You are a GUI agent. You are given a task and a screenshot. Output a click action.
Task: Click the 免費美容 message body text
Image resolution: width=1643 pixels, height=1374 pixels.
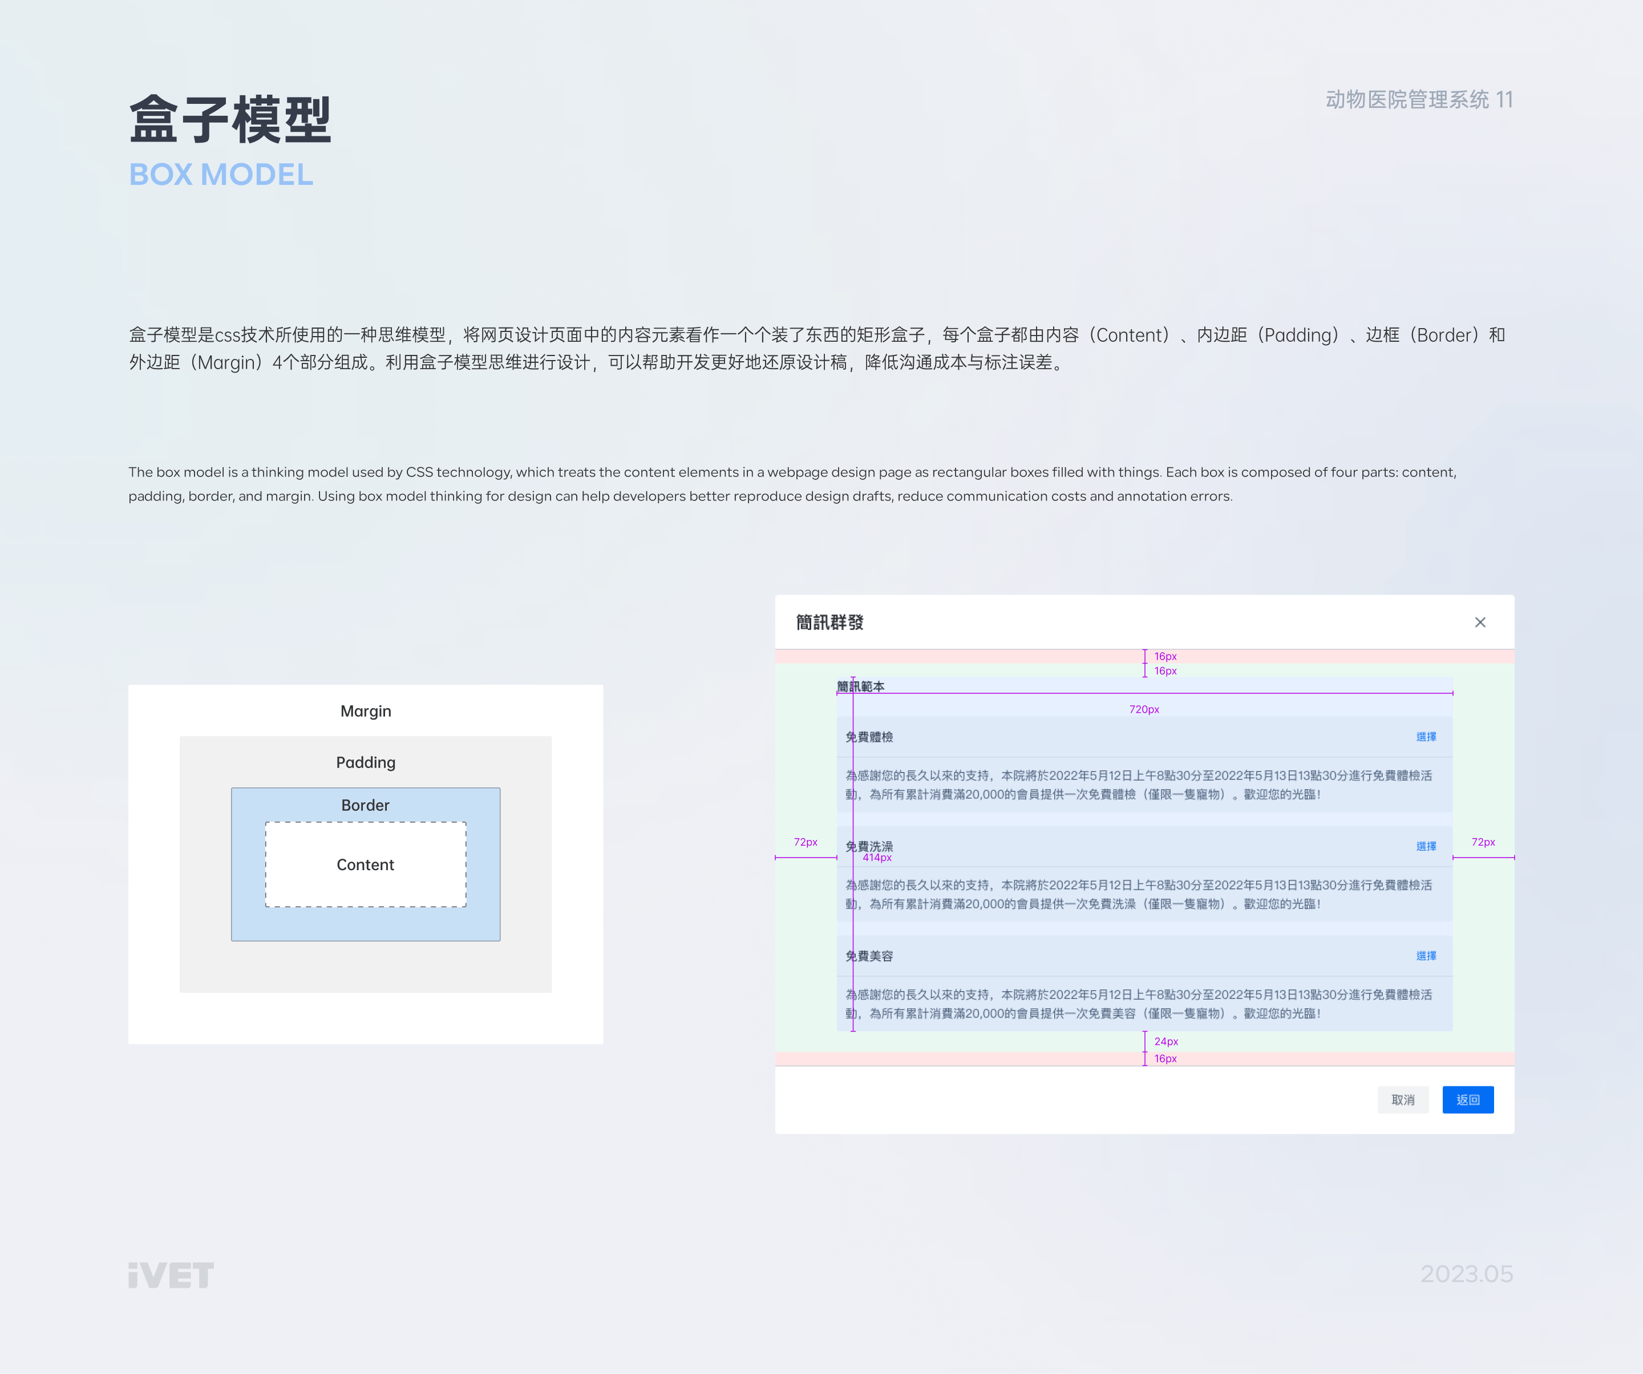[x=1138, y=1004]
